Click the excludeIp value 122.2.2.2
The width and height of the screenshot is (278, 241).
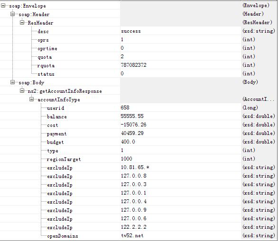click(134, 227)
